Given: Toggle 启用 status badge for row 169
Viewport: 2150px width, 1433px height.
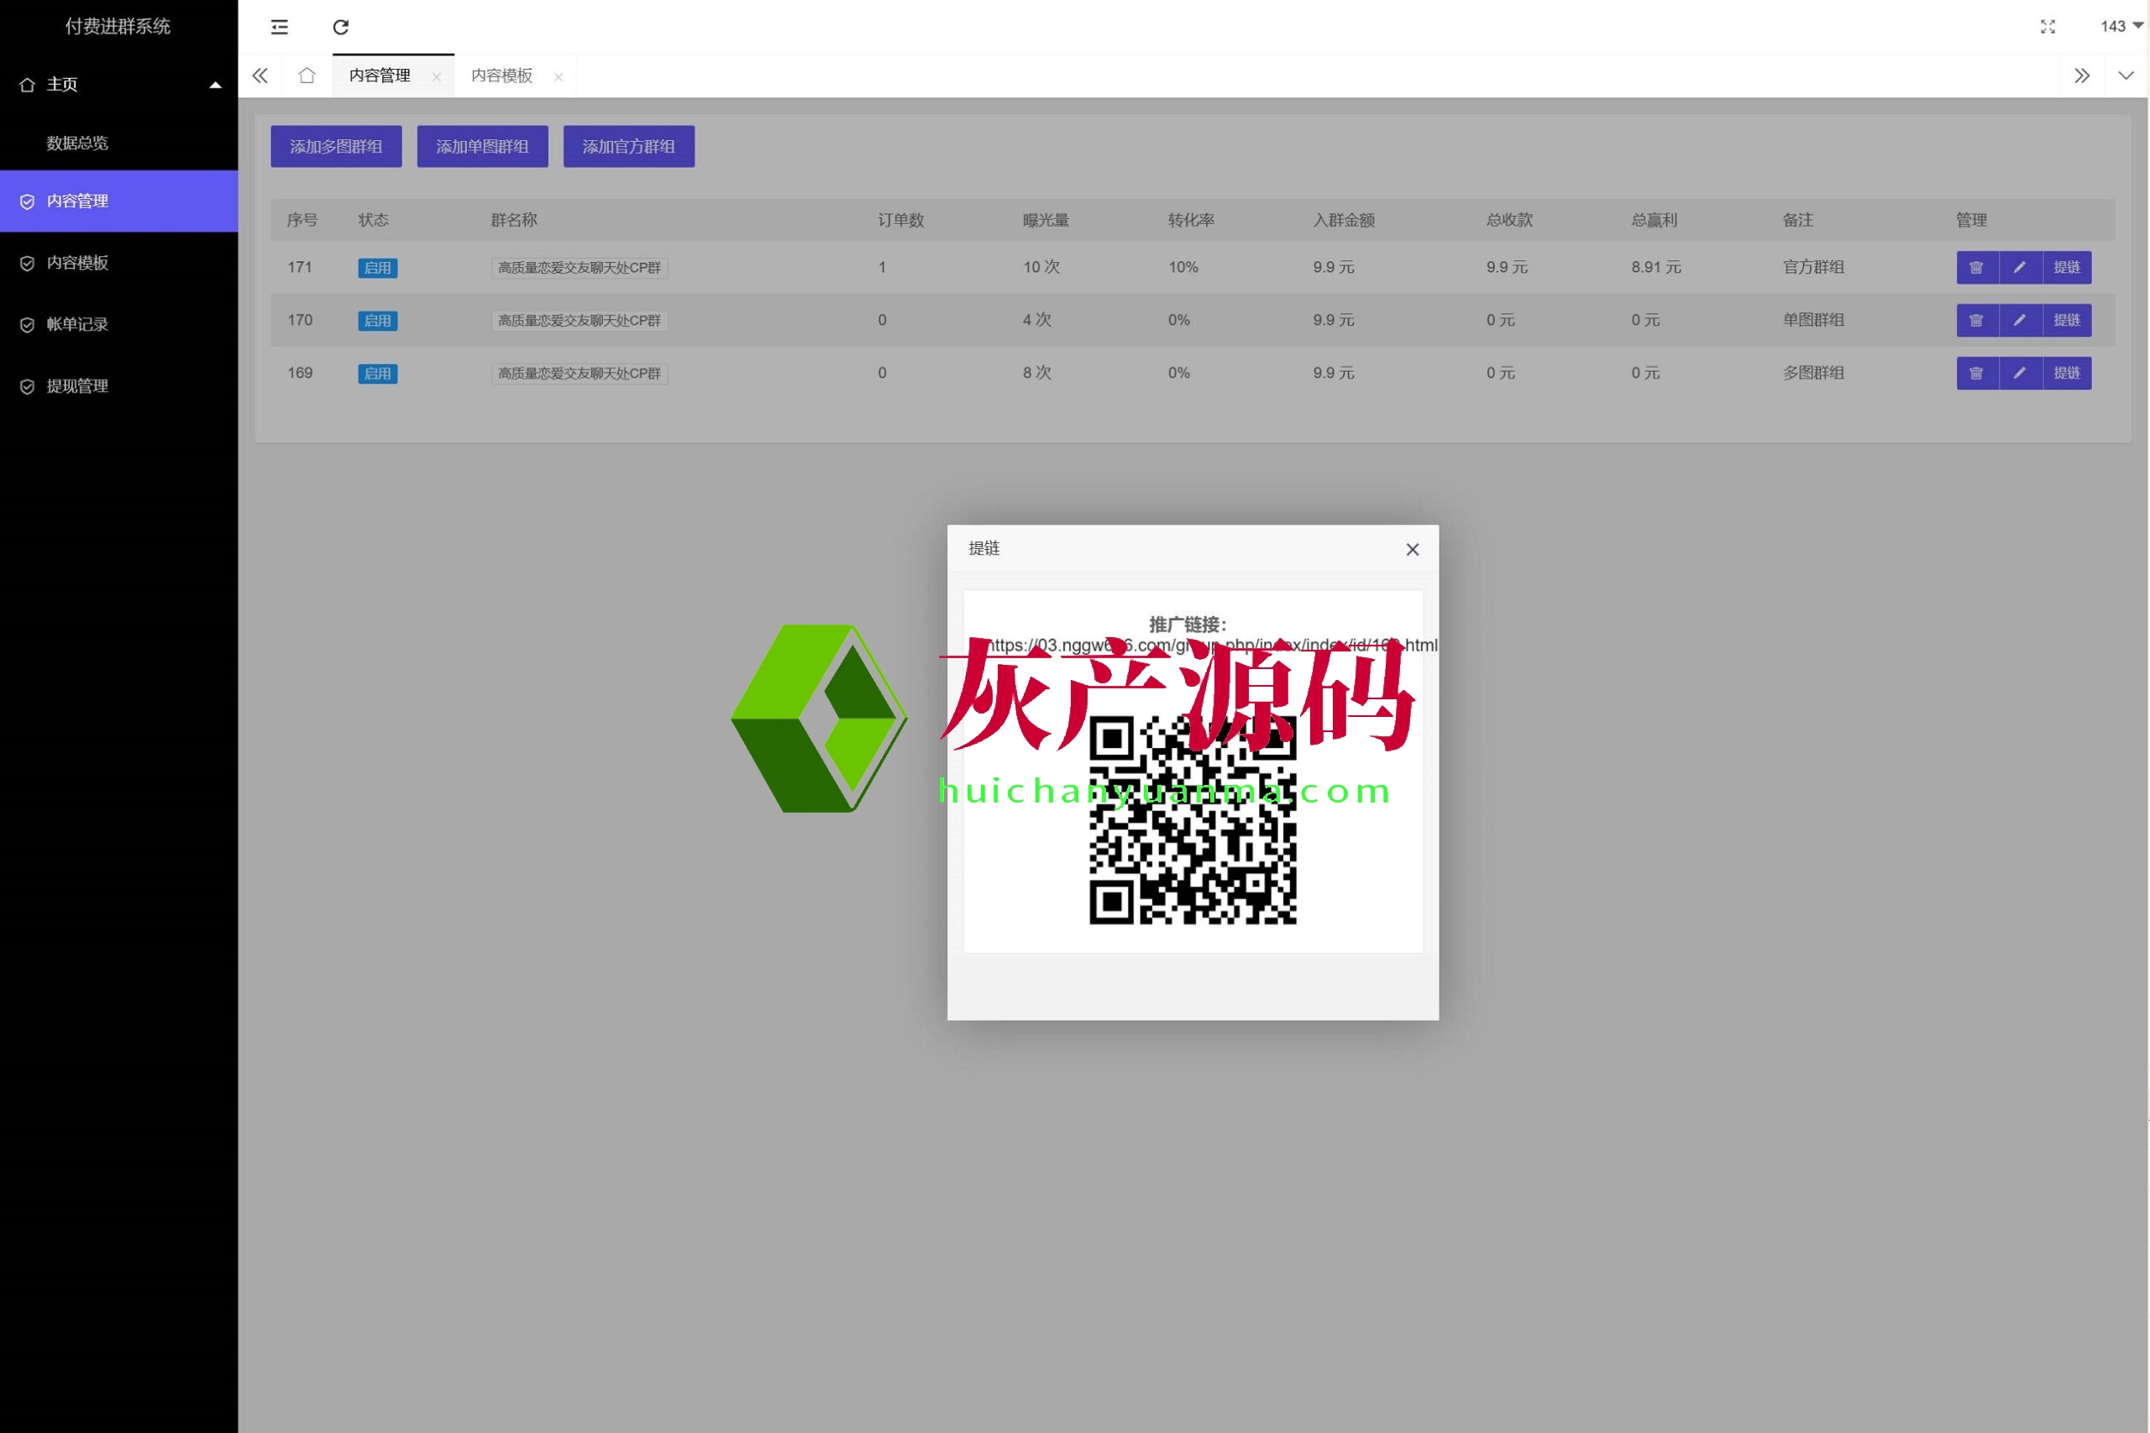Looking at the screenshot, I should (378, 374).
